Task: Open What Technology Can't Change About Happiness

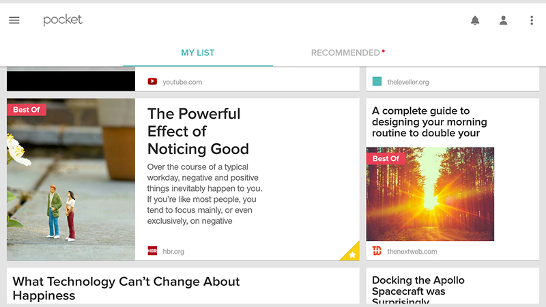Action: pos(126,288)
